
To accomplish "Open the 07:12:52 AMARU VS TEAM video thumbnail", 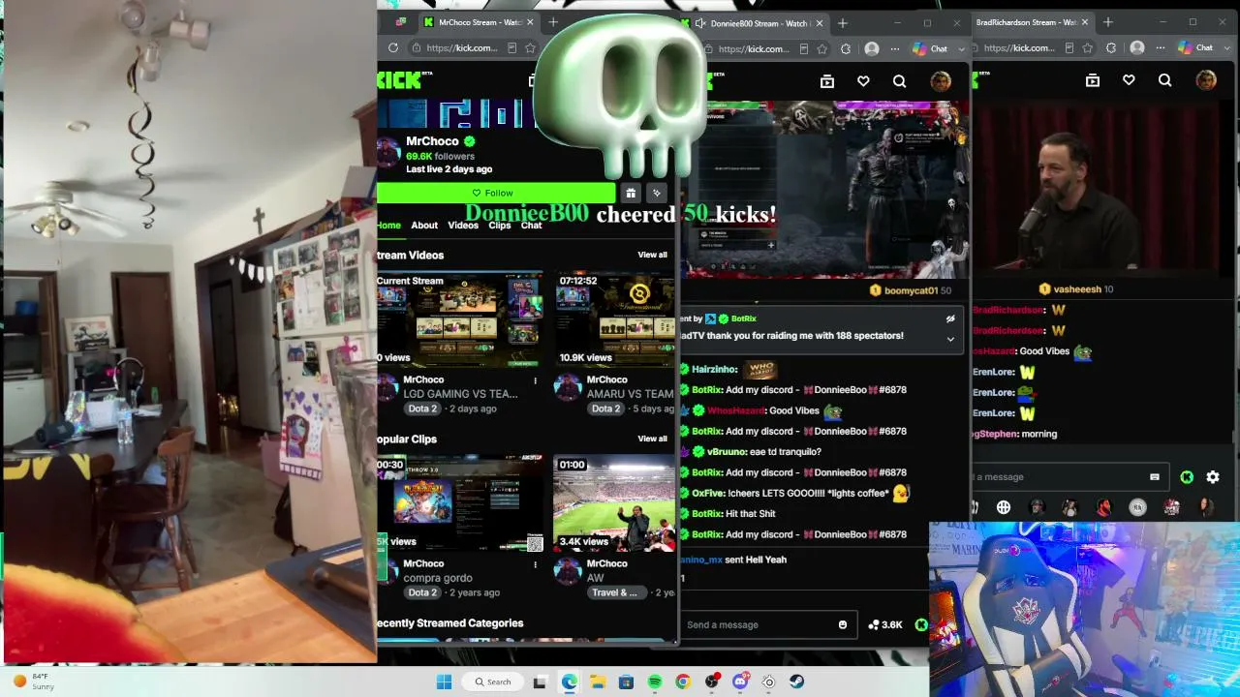I will [614, 319].
